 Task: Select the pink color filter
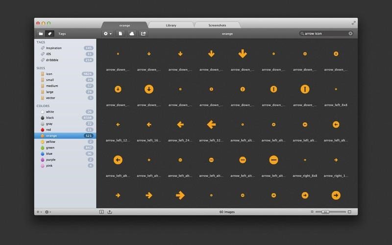65,166
